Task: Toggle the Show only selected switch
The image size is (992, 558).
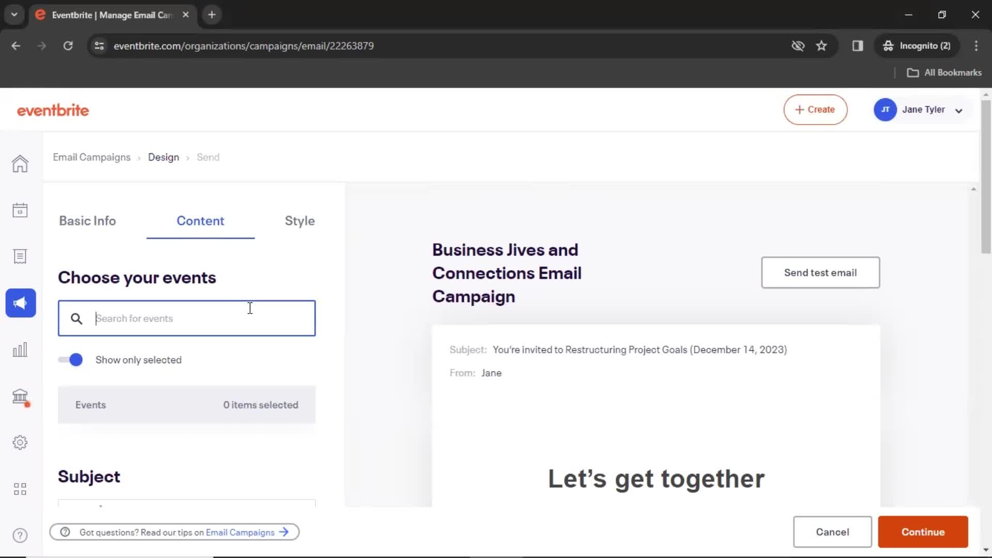Action: 70,360
